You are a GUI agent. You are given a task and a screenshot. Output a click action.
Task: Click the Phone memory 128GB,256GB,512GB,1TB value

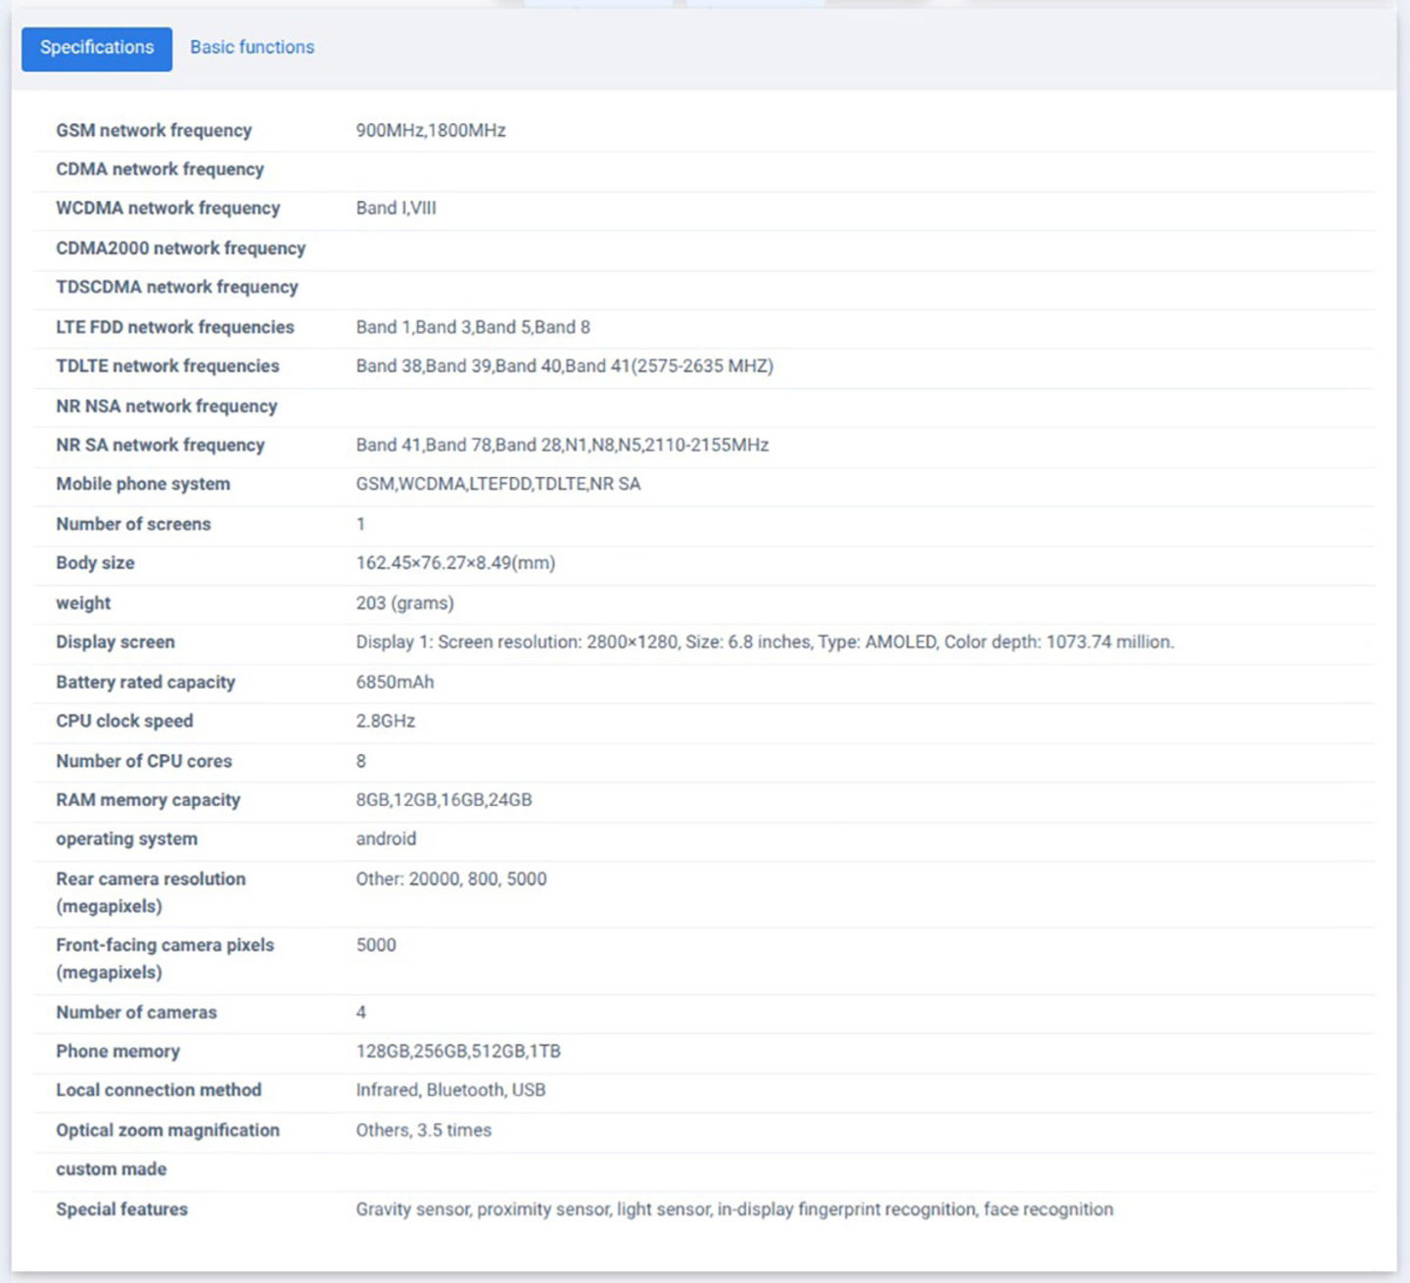(x=458, y=1051)
